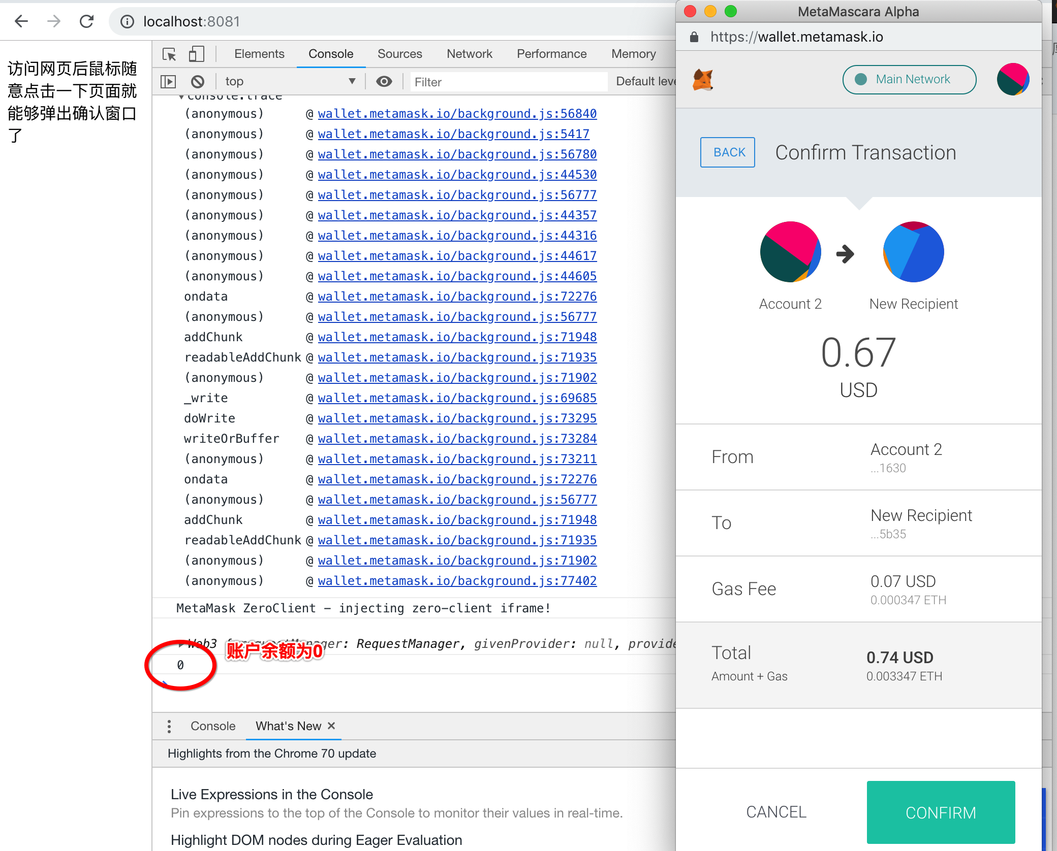Viewport: 1057px width, 851px height.
Task: Switch to the Elements tab
Action: coord(259,54)
